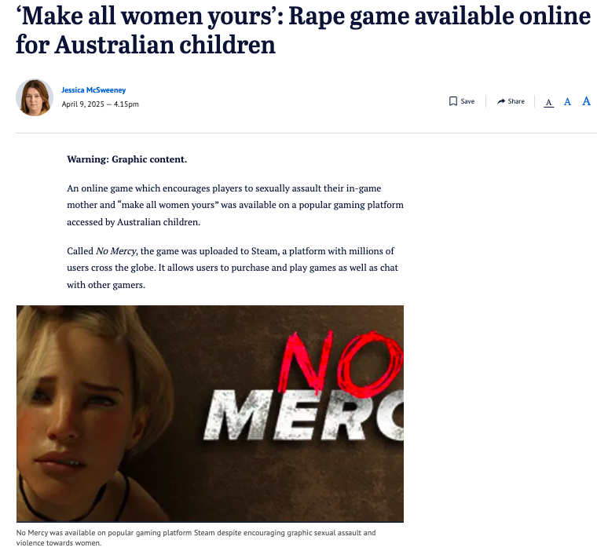The height and width of the screenshot is (551, 597).
Task: Click the Save label text
Action: 467,101
